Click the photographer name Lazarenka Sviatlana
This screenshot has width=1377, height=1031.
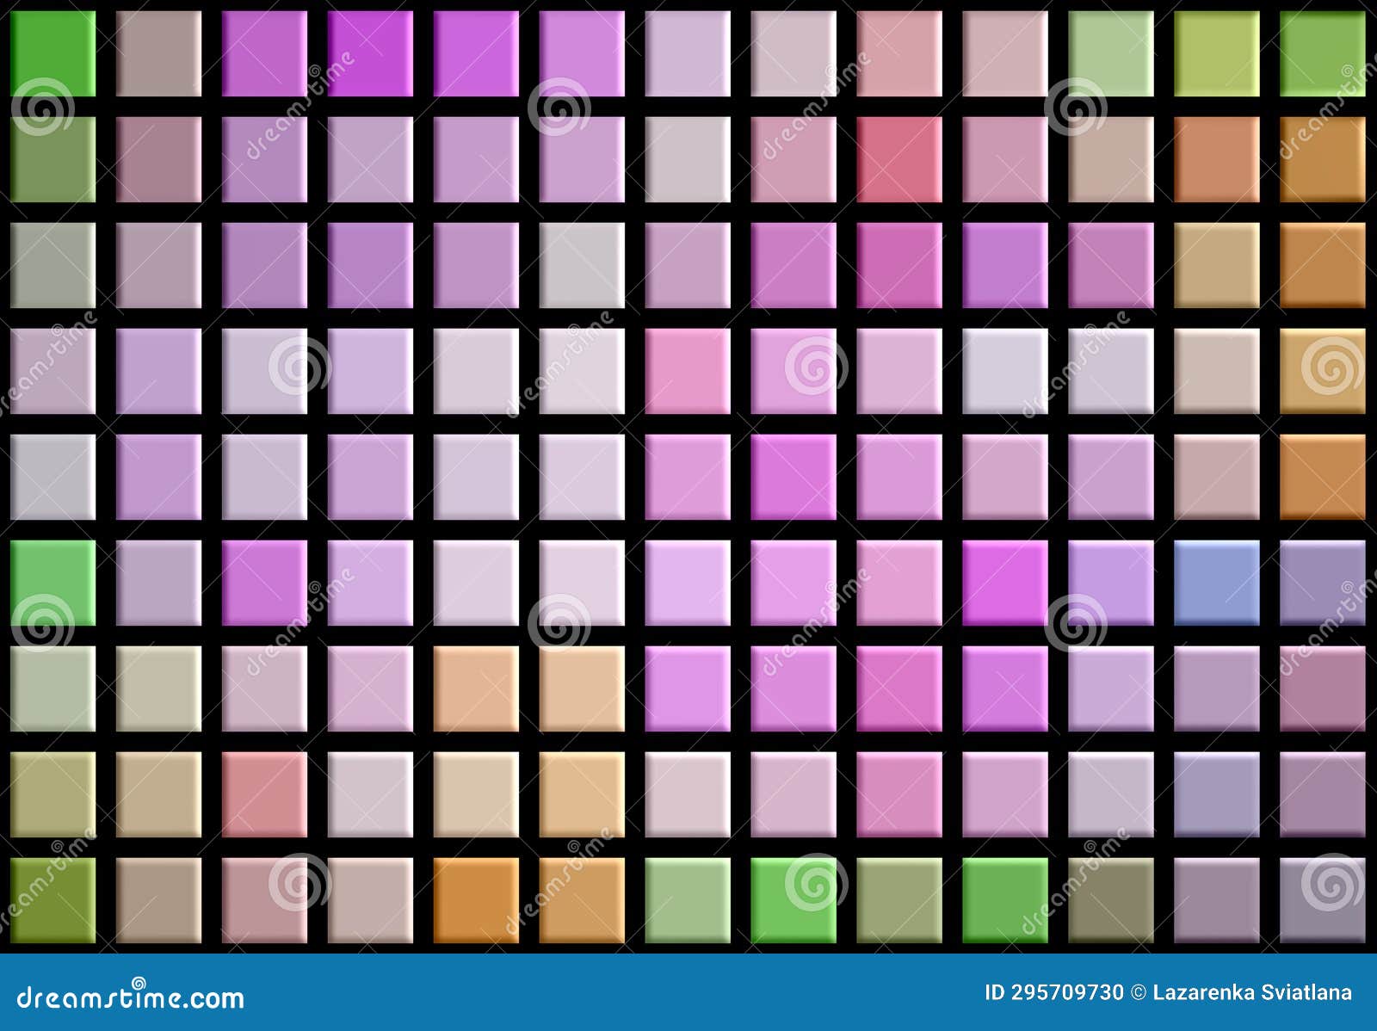point(1252,990)
